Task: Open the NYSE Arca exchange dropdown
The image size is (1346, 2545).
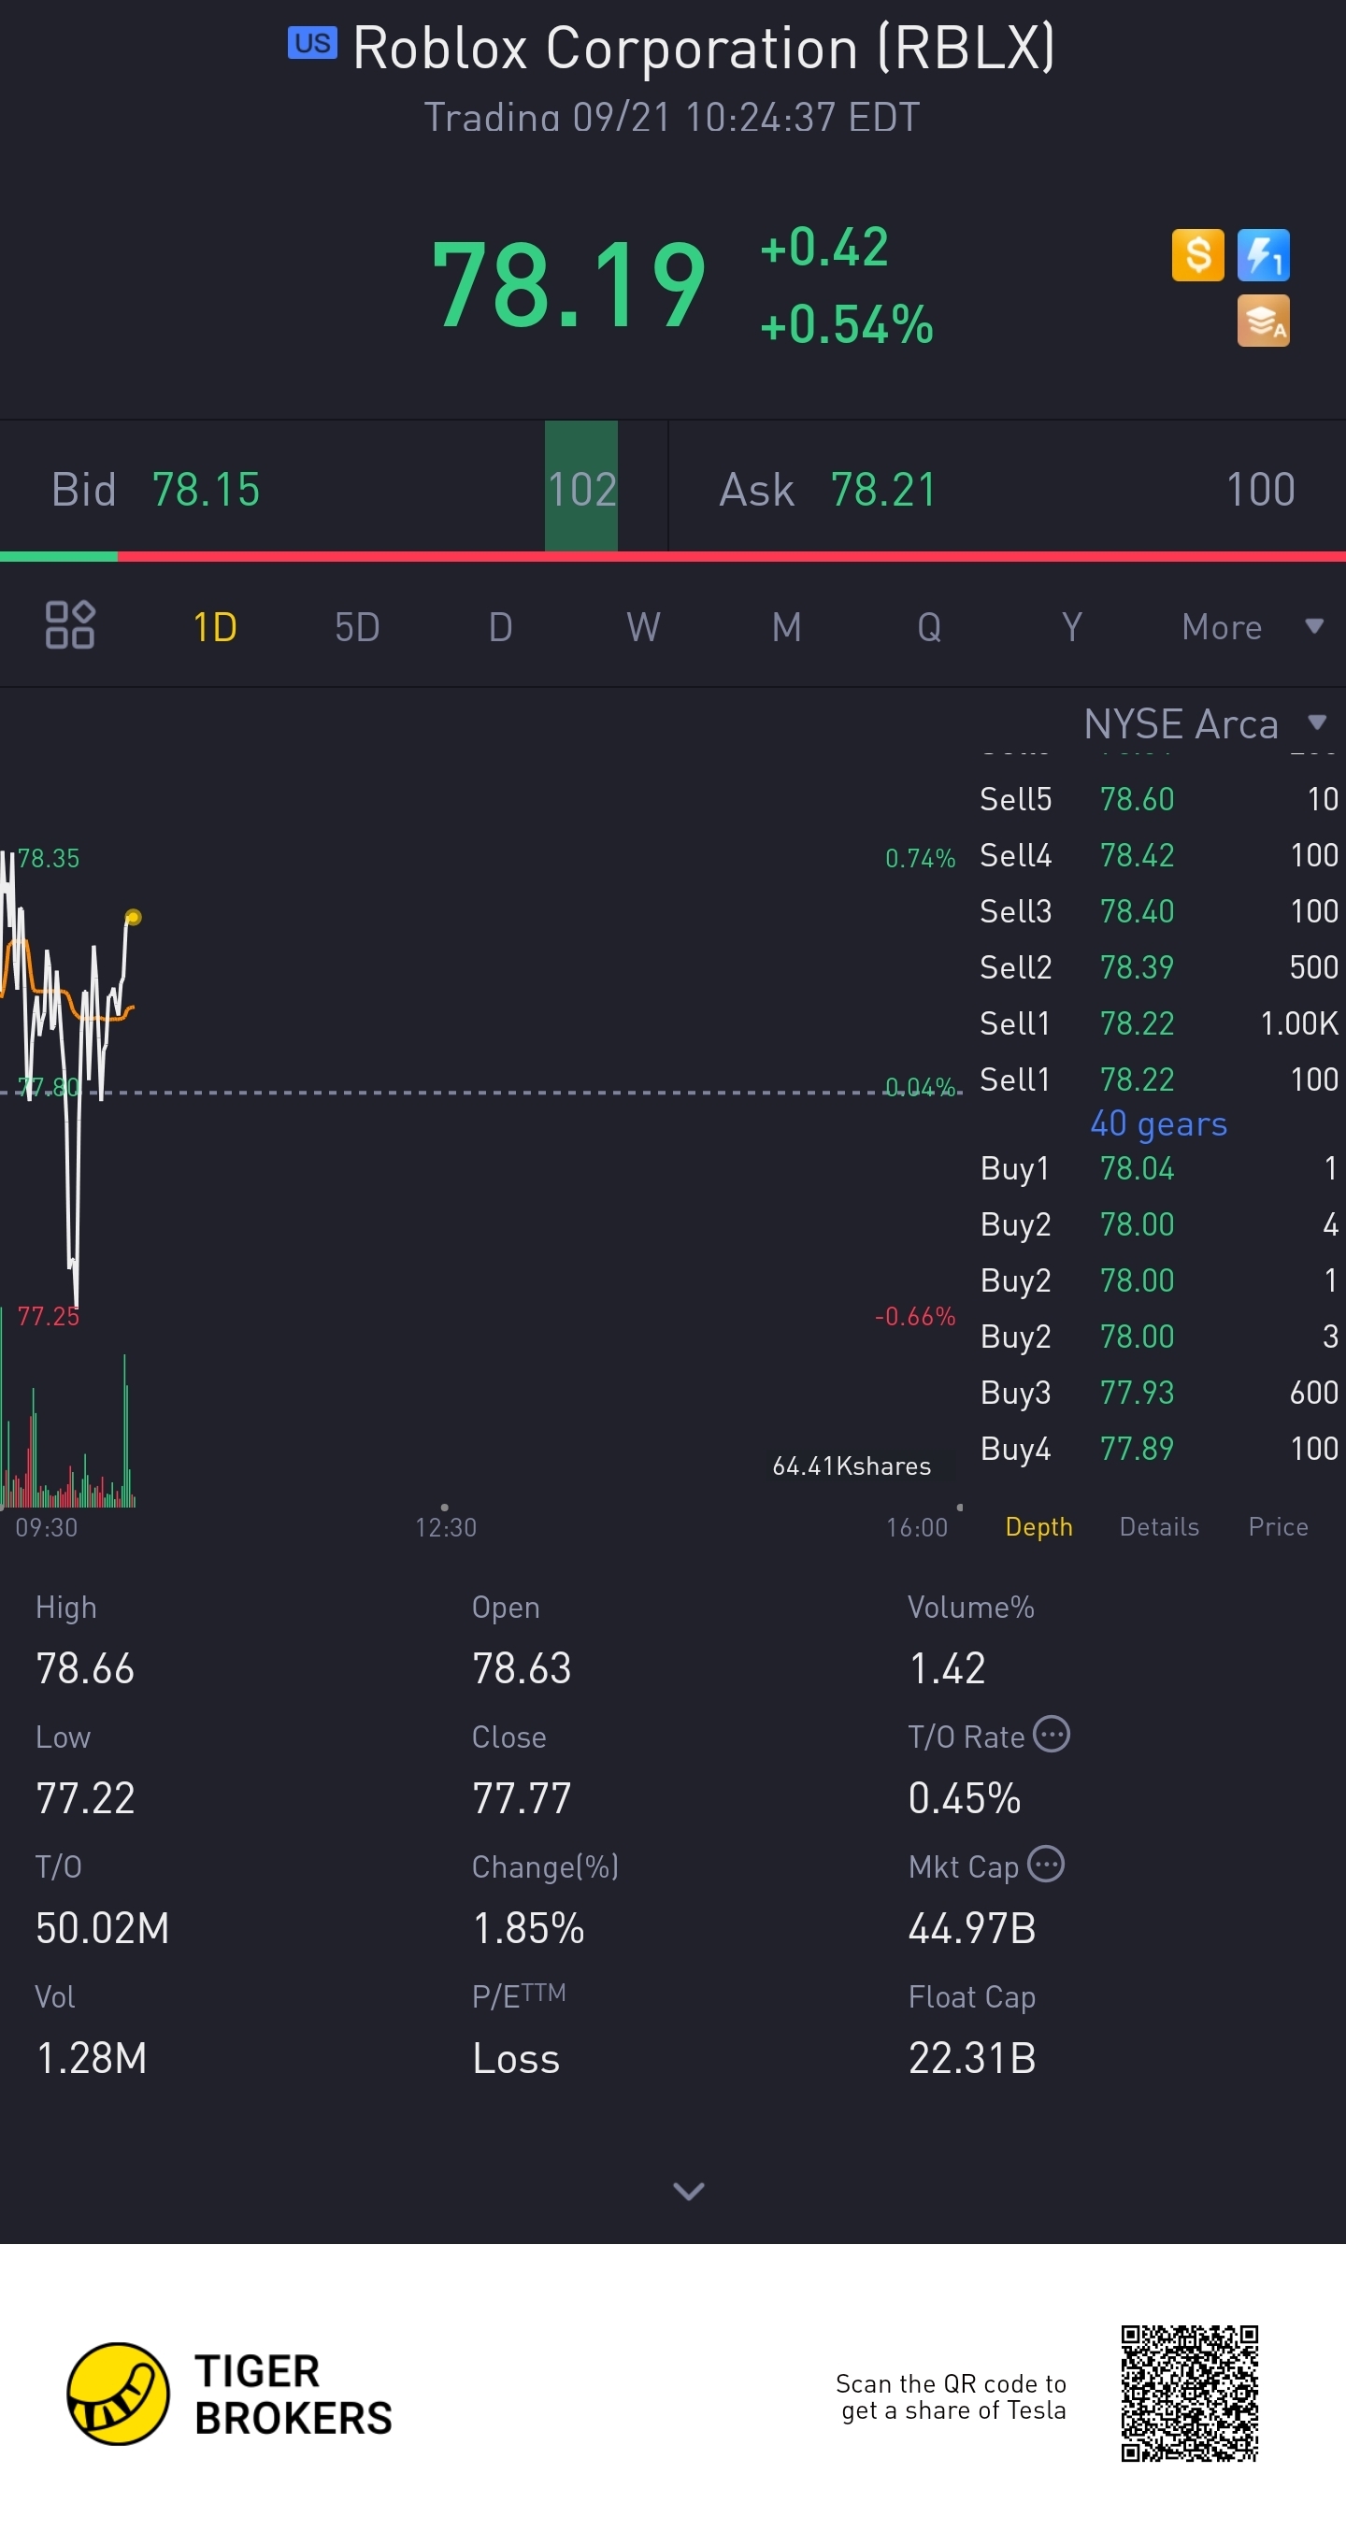Action: pos(1205,724)
